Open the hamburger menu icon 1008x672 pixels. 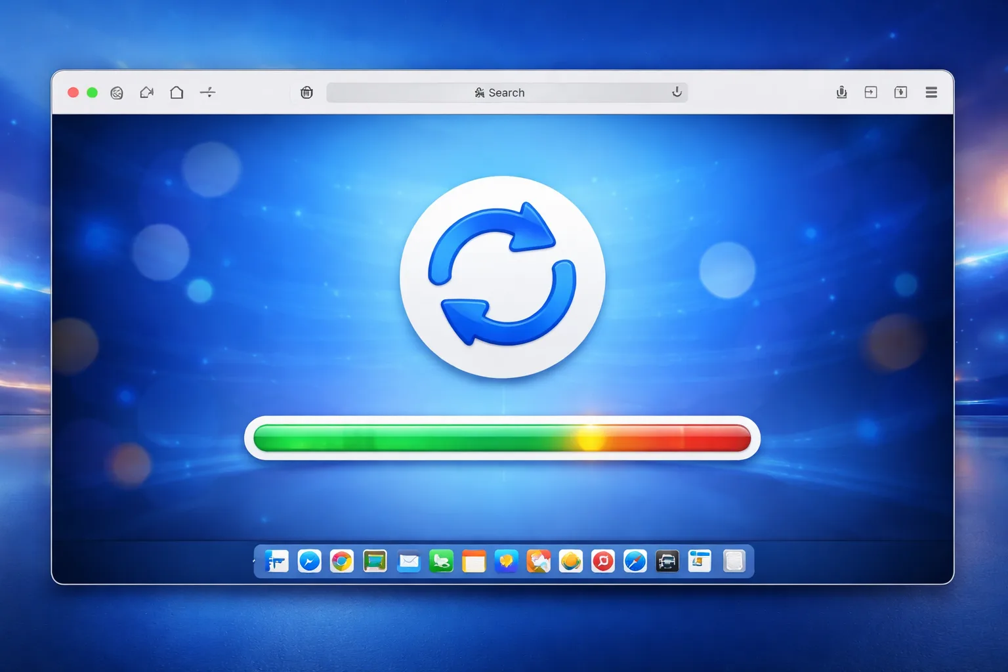point(931,93)
